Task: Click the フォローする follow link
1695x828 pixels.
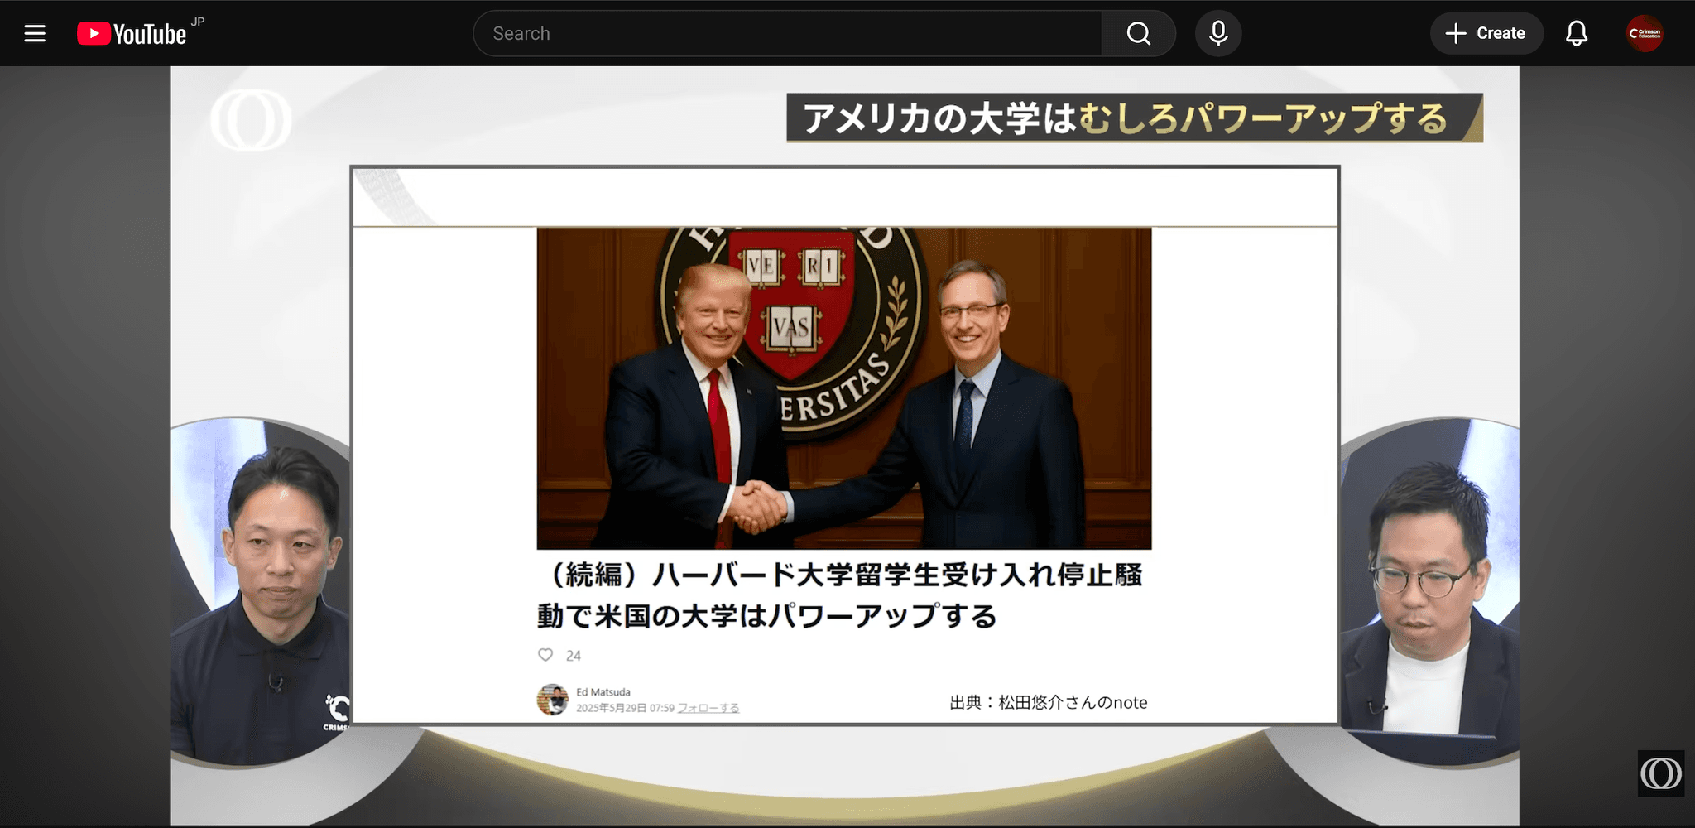Action: click(x=708, y=708)
